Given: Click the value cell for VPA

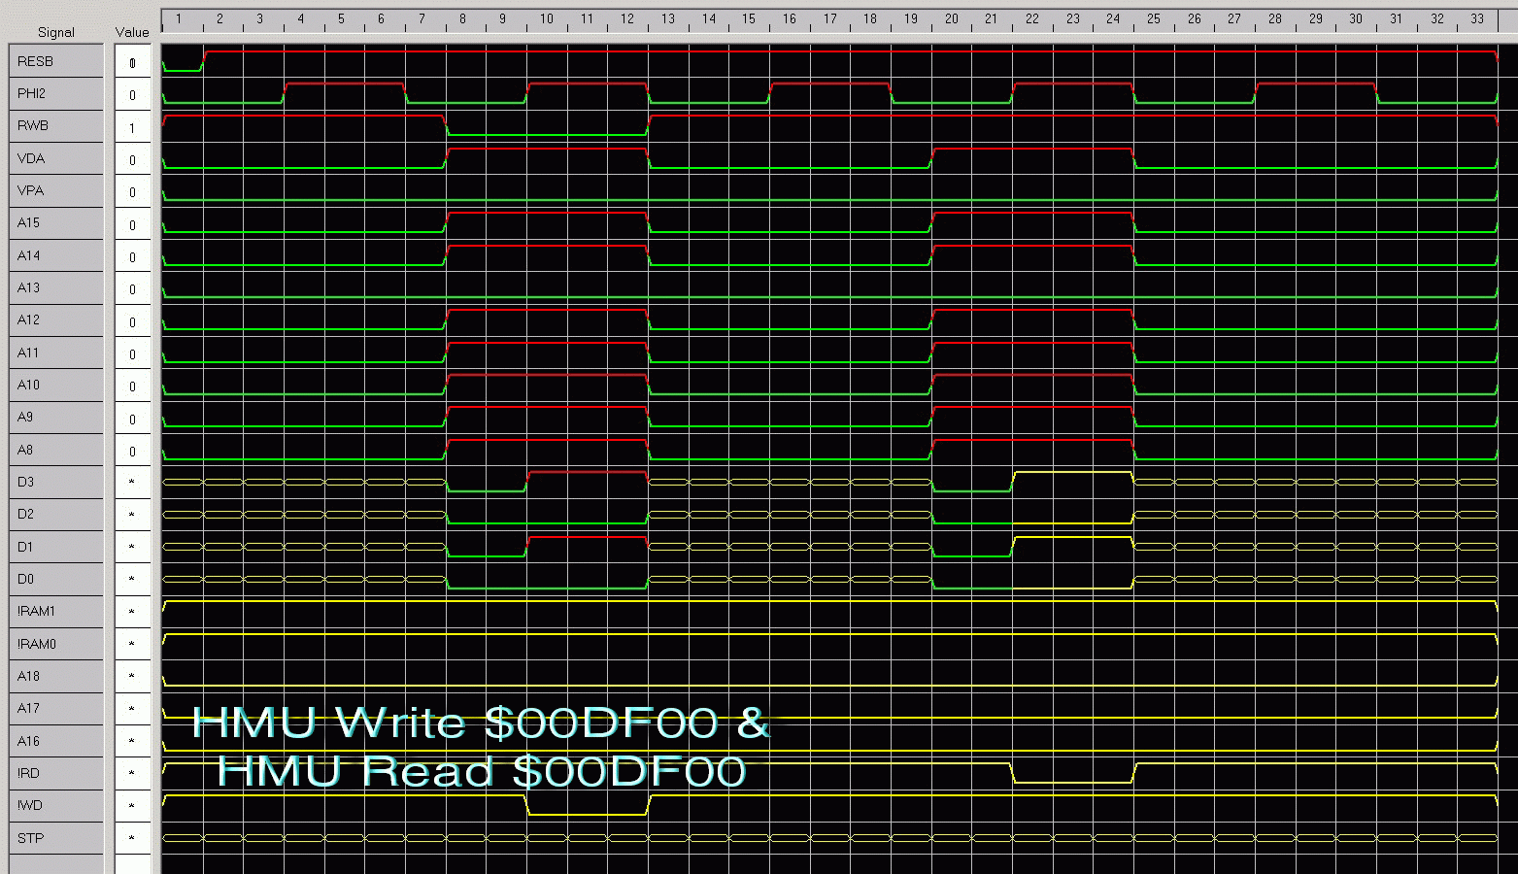Looking at the screenshot, I should [133, 192].
